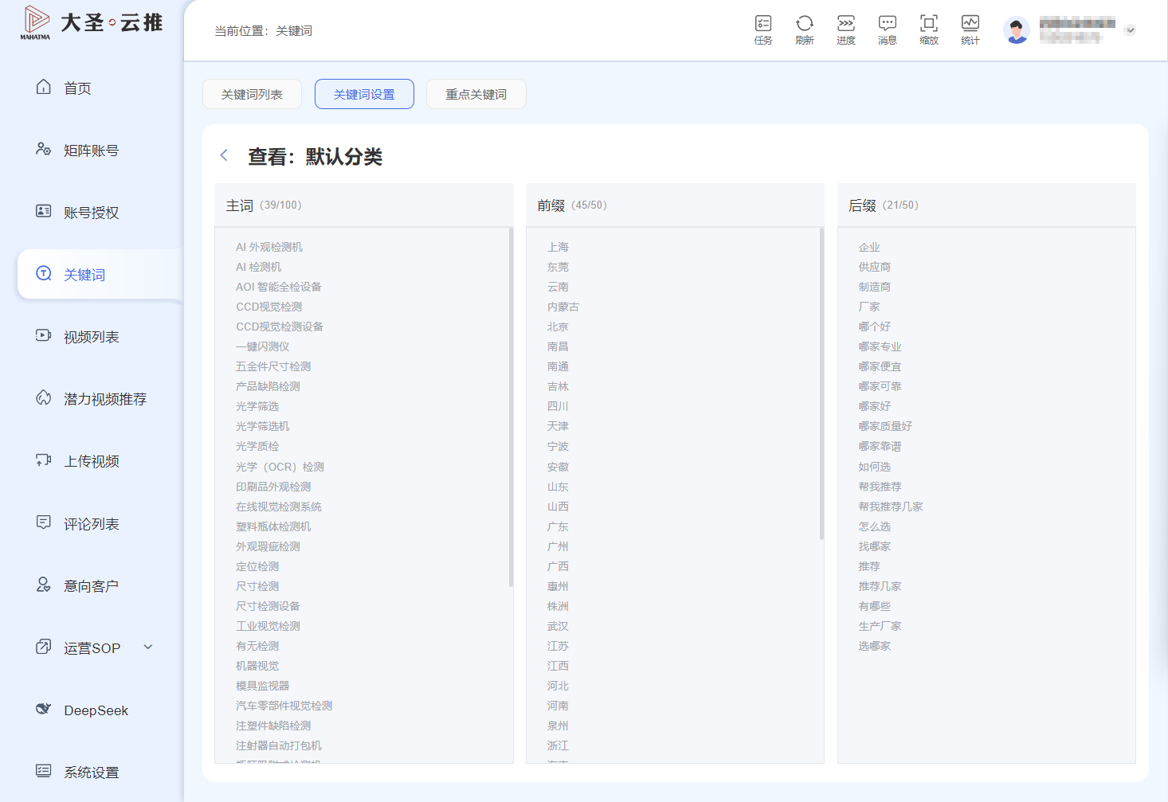Open 上传视频 menu label
The image size is (1168, 802).
coord(92,461)
